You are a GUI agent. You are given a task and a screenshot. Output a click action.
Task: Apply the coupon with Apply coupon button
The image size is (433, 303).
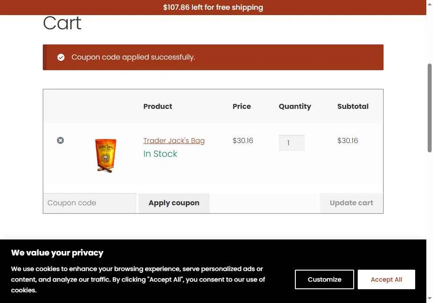coord(174,203)
